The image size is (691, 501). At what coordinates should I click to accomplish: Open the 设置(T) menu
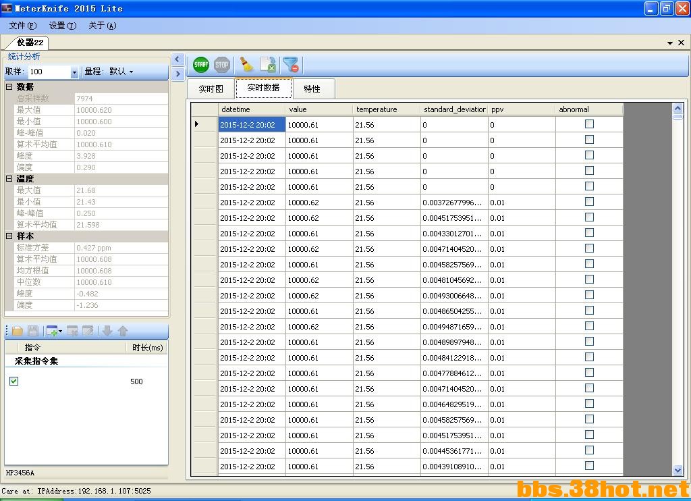[63, 26]
